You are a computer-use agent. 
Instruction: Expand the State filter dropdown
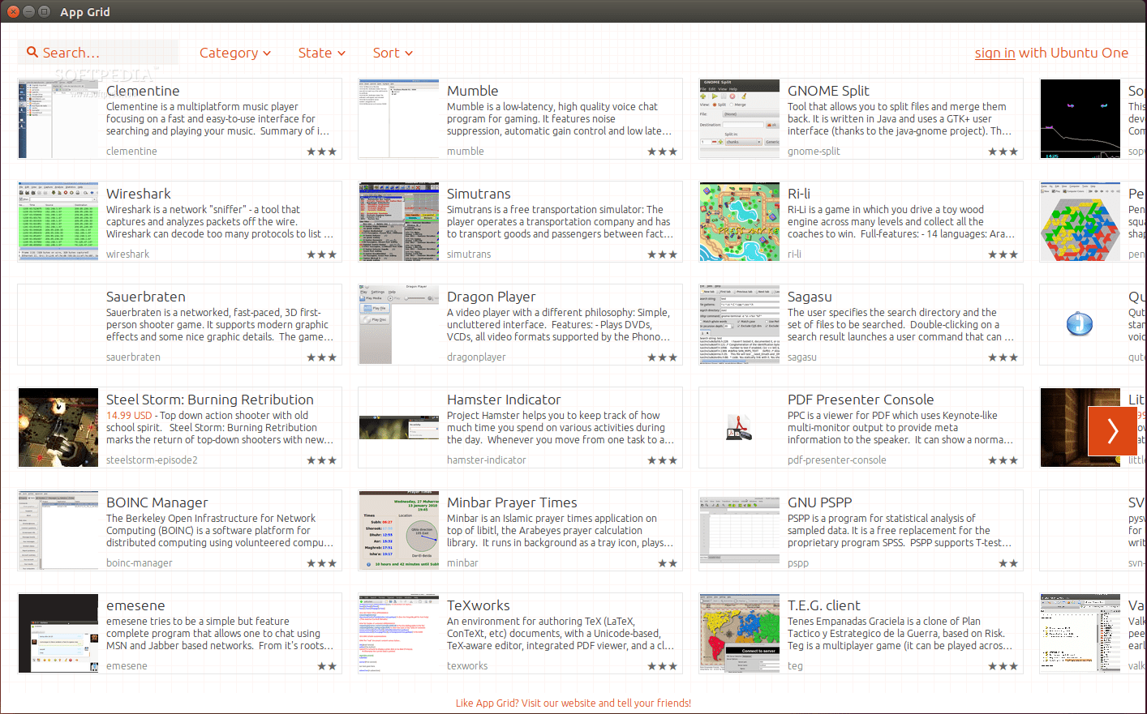[322, 53]
